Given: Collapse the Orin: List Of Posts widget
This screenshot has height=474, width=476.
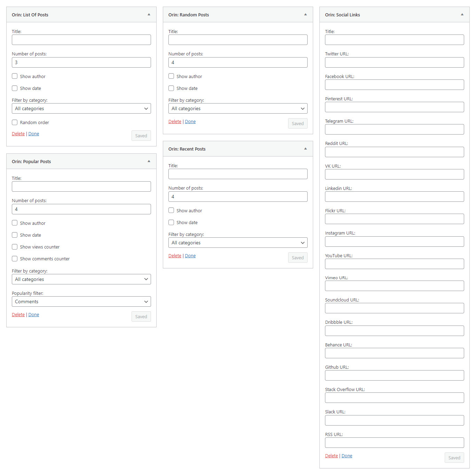Looking at the screenshot, I should (149, 15).
